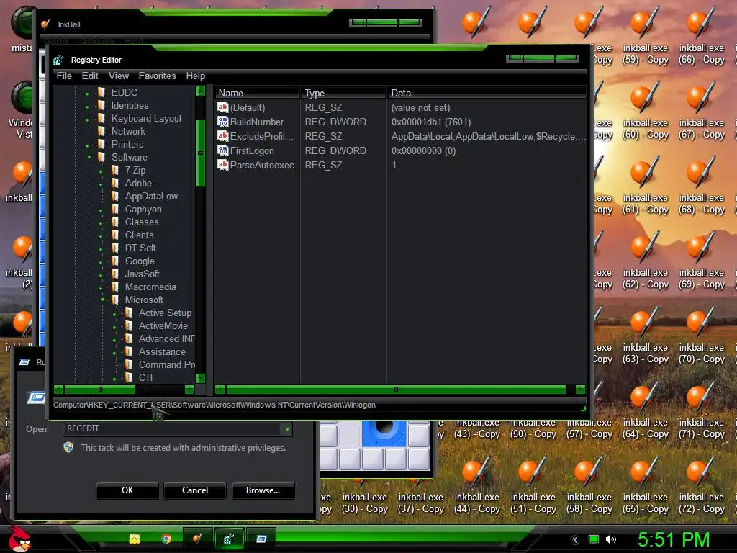Open the file explorer taskbar icon
The image size is (737, 553).
[135, 539]
